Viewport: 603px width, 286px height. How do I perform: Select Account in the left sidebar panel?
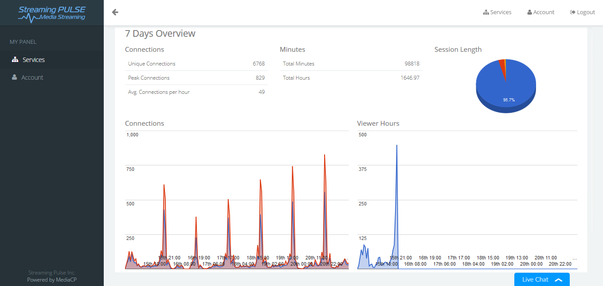tap(52, 77)
